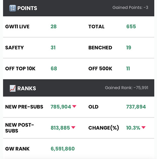Click the red arrow next to 10.3%
This screenshot has width=157, height=159.
pos(143,128)
